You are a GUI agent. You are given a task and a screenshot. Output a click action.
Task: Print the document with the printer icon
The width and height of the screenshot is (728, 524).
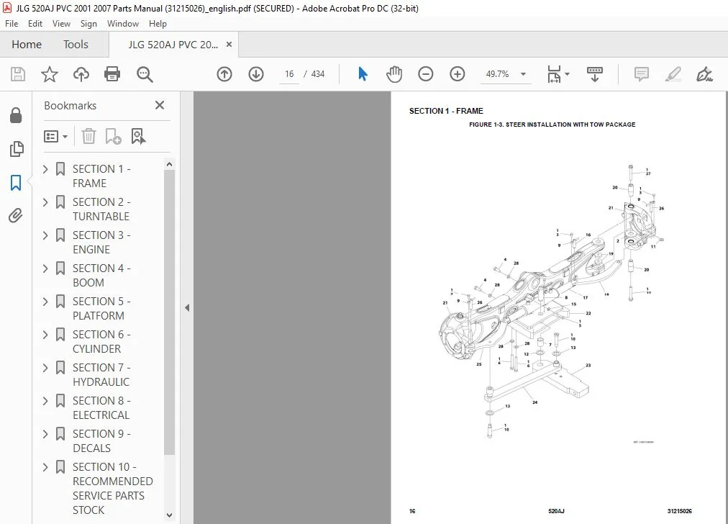(112, 74)
